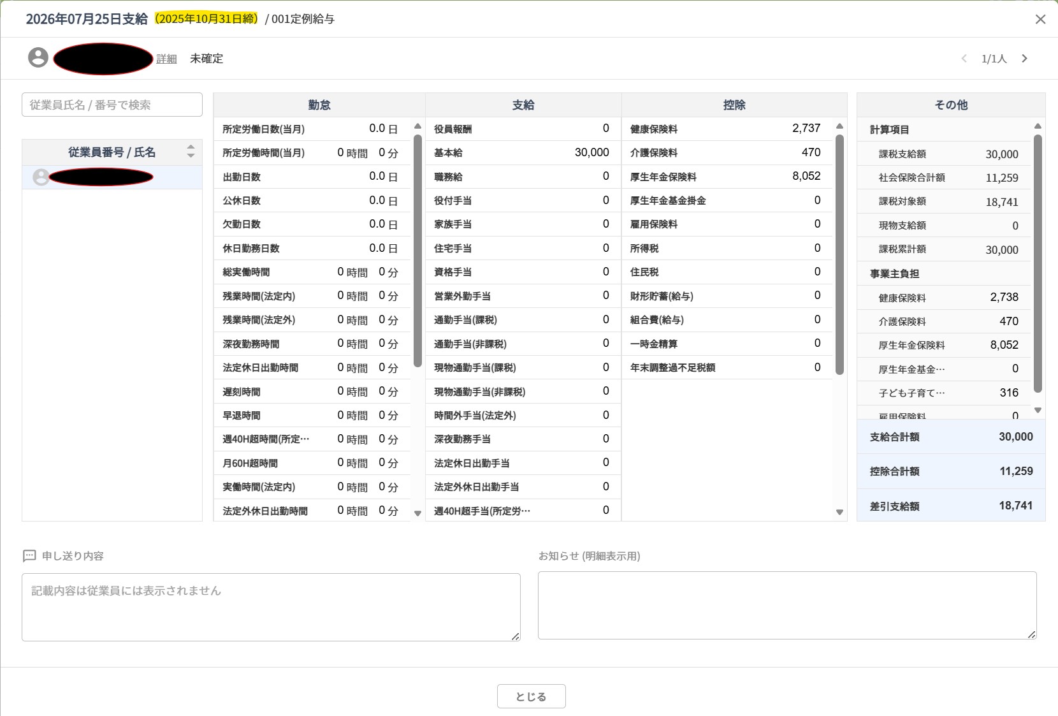Viewport: 1058px width, 716px height.
Task: Go to the next employee arrow
Action: click(1024, 59)
